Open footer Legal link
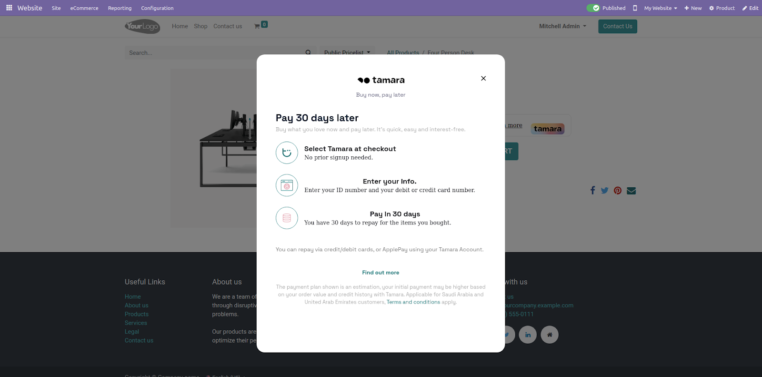 pyautogui.click(x=132, y=332)
